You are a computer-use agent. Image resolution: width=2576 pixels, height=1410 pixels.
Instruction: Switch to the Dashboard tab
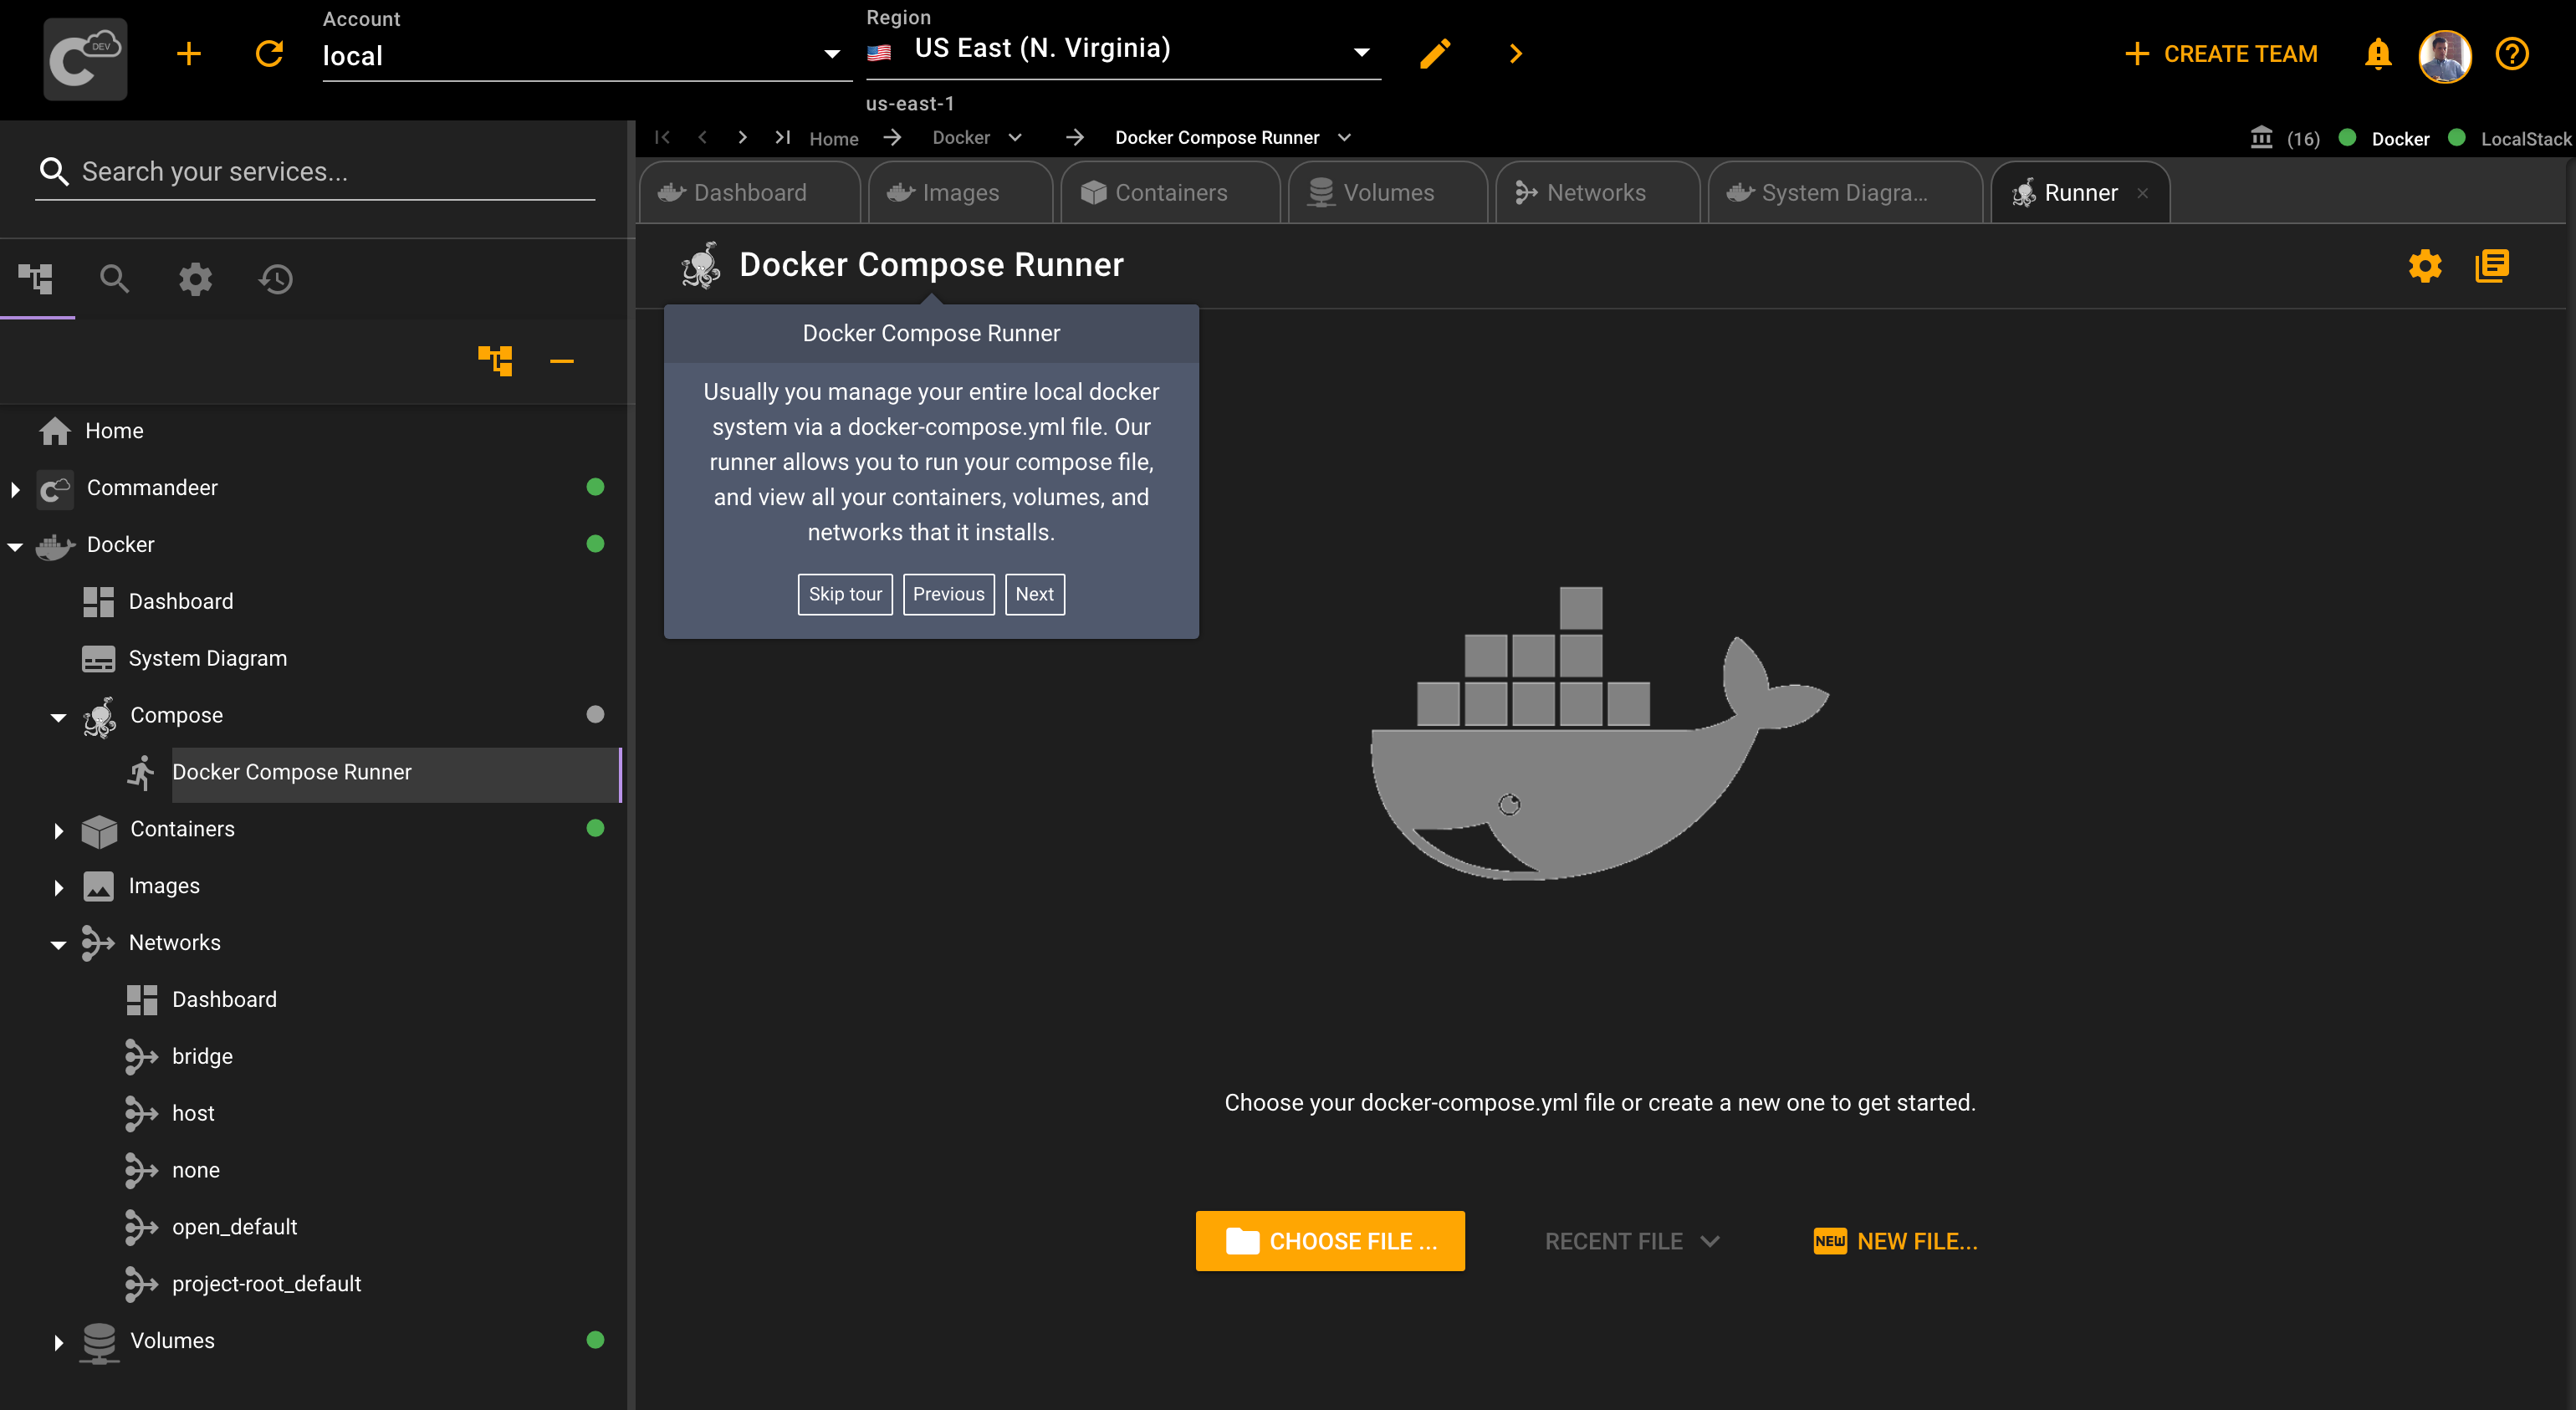point(749,193)
